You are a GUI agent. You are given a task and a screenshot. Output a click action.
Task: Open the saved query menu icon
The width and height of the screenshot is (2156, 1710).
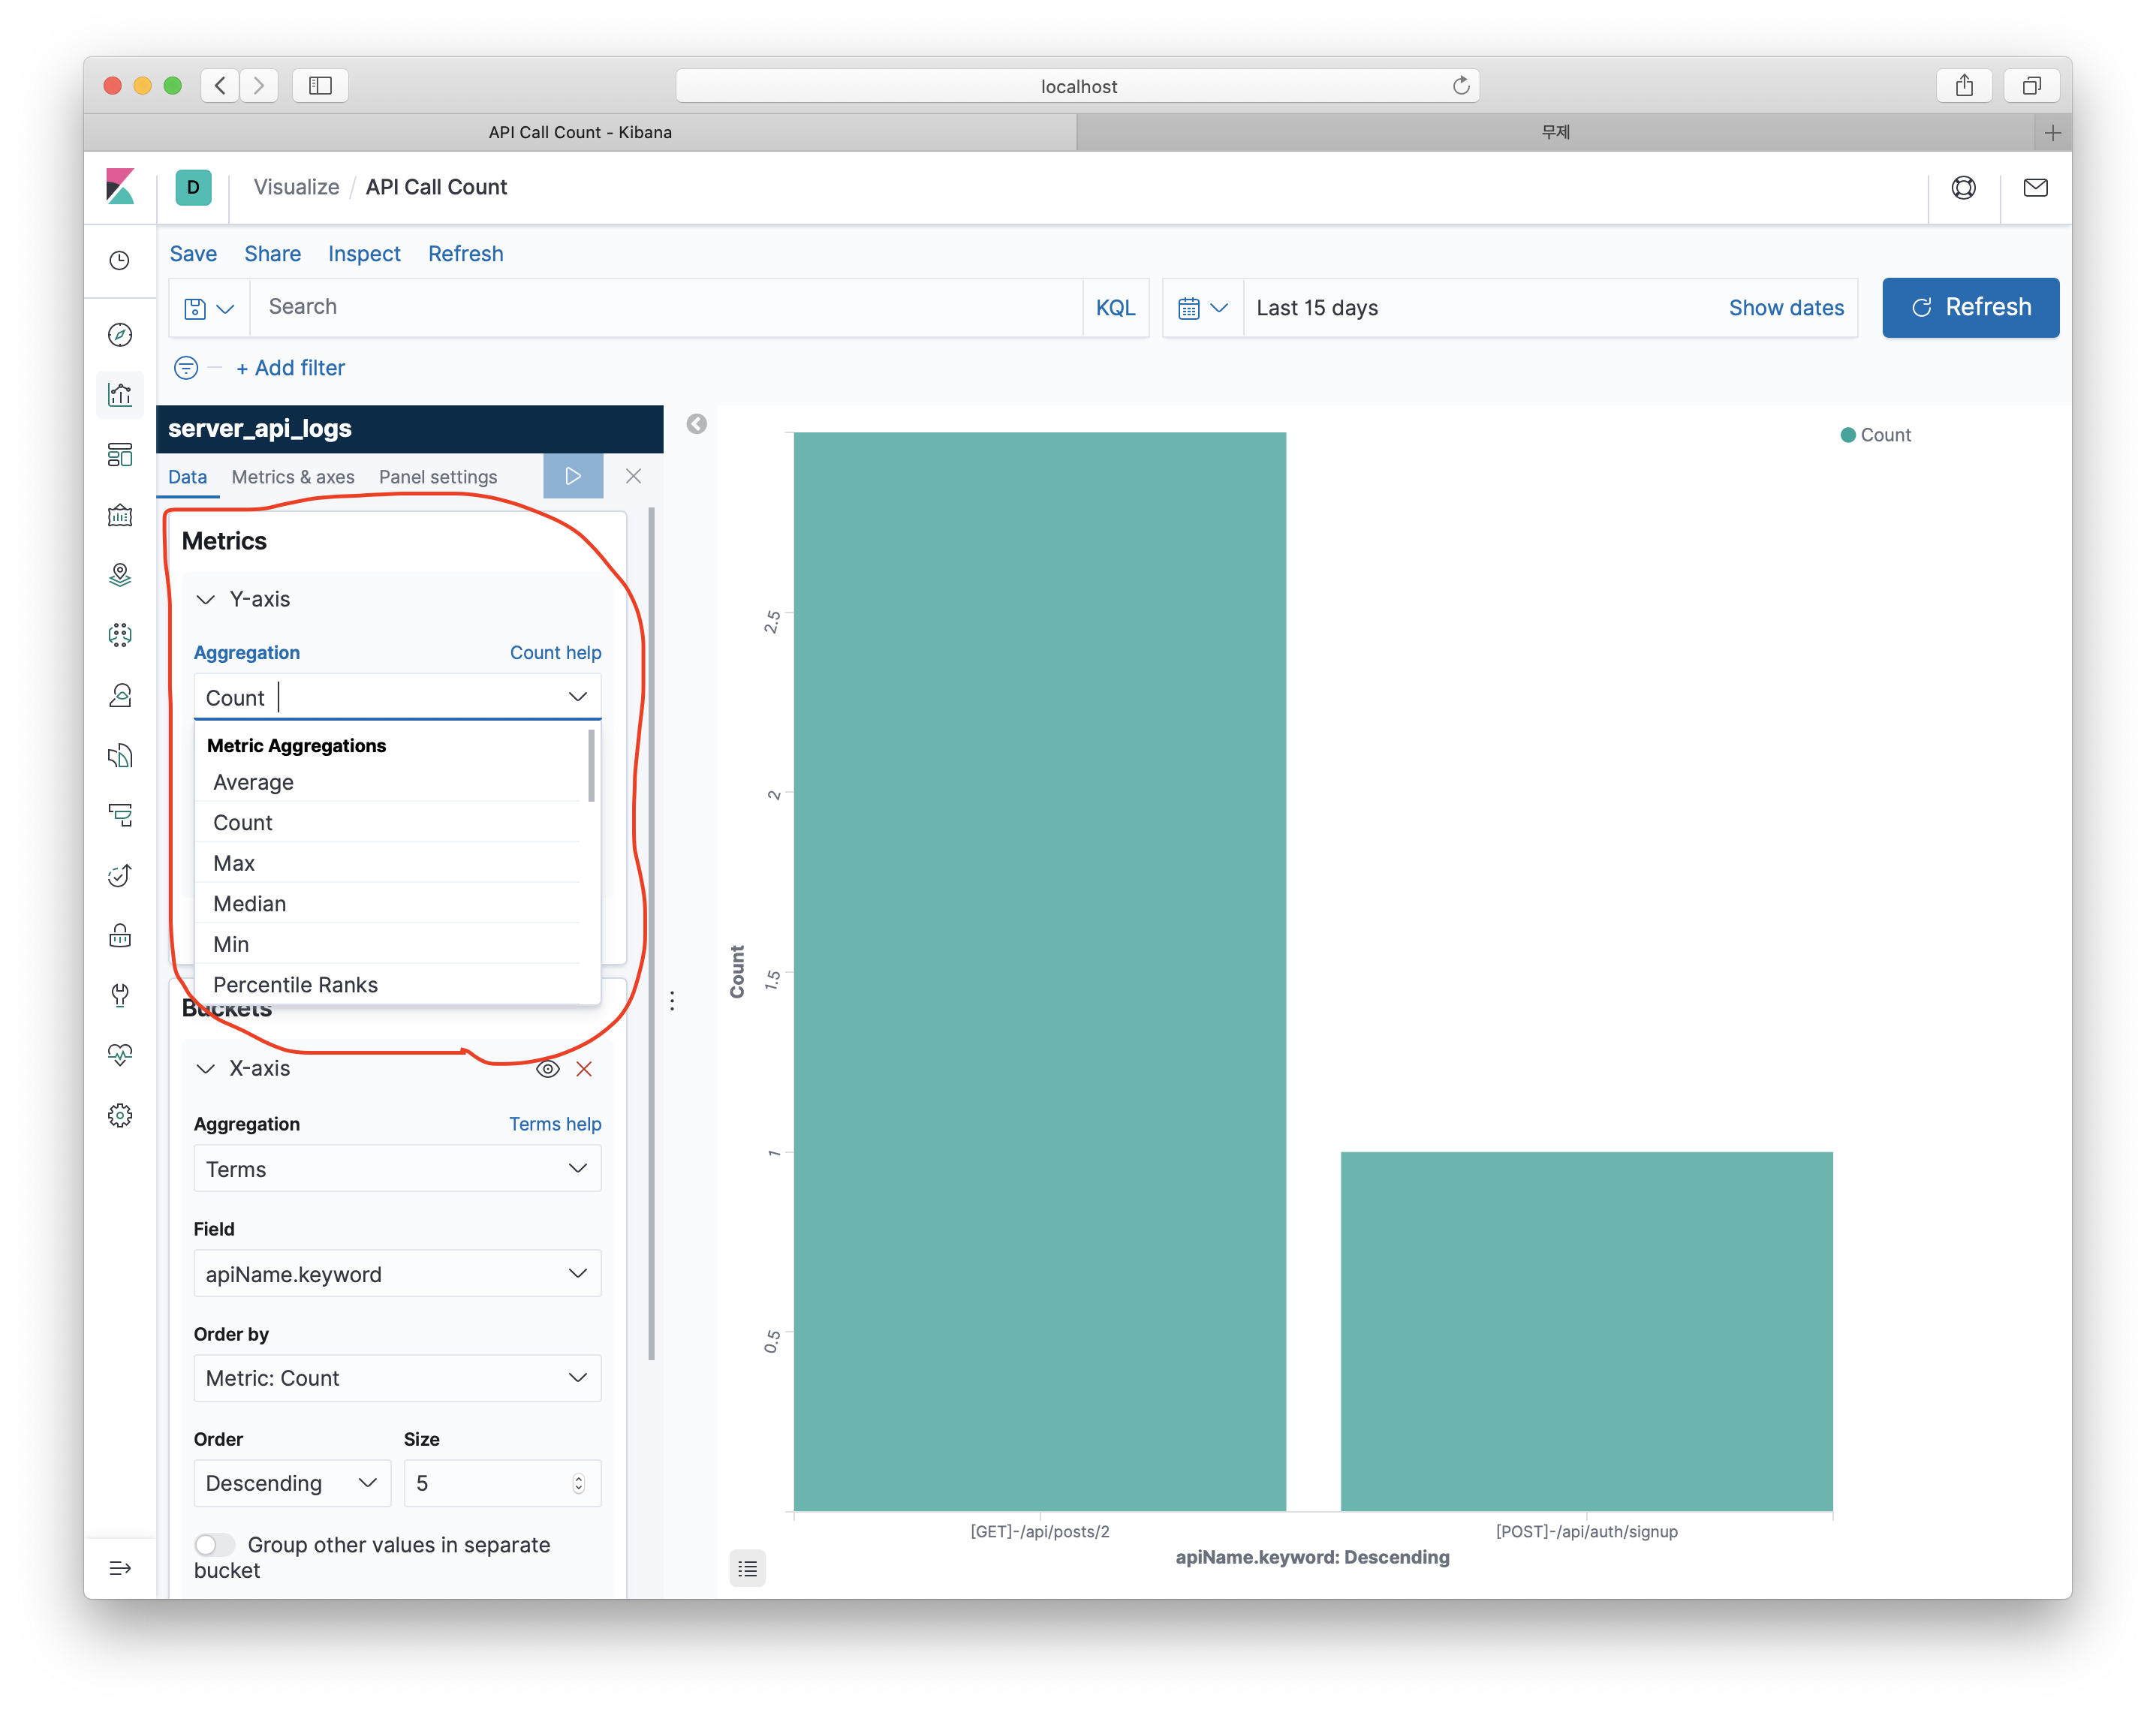point(208,308)
